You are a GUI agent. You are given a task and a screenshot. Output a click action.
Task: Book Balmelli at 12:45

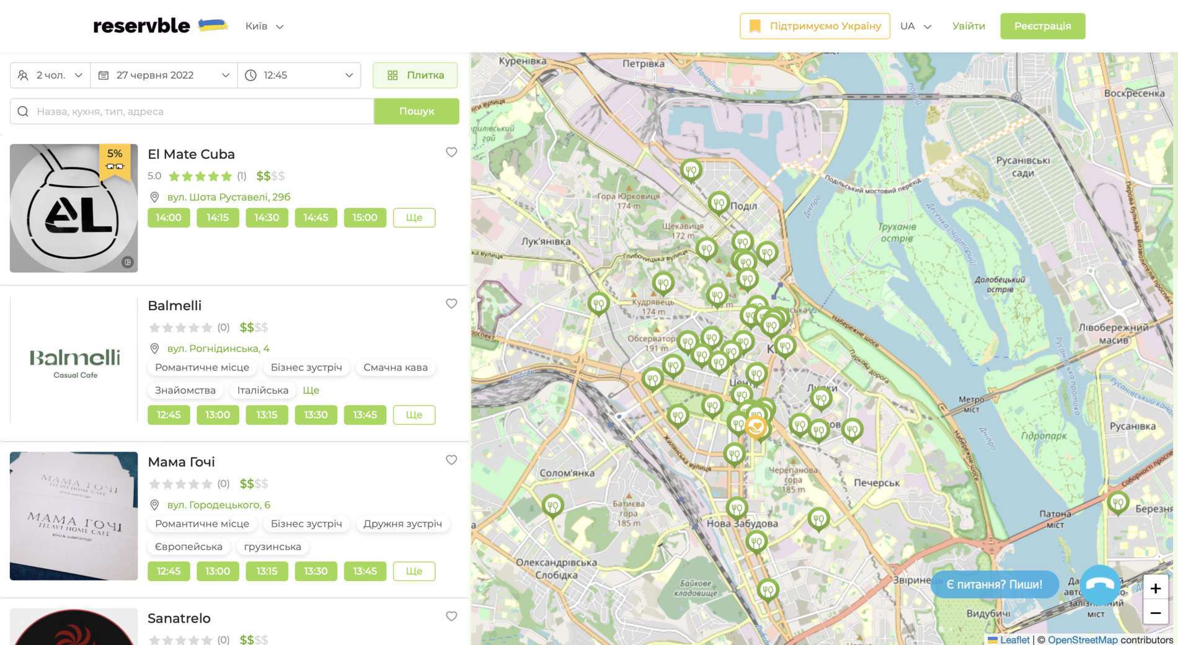[169, 415]
